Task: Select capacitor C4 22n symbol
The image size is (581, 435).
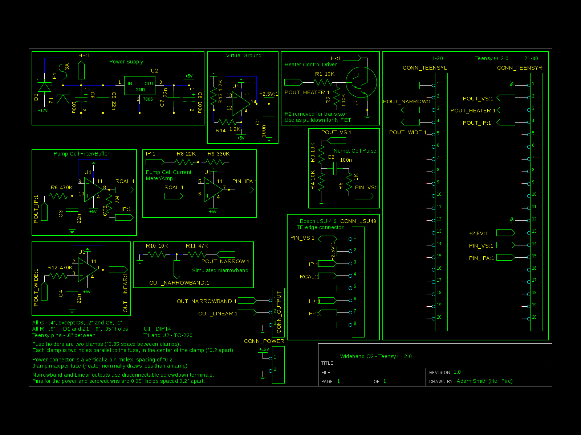Action: [x=72, y=289]
